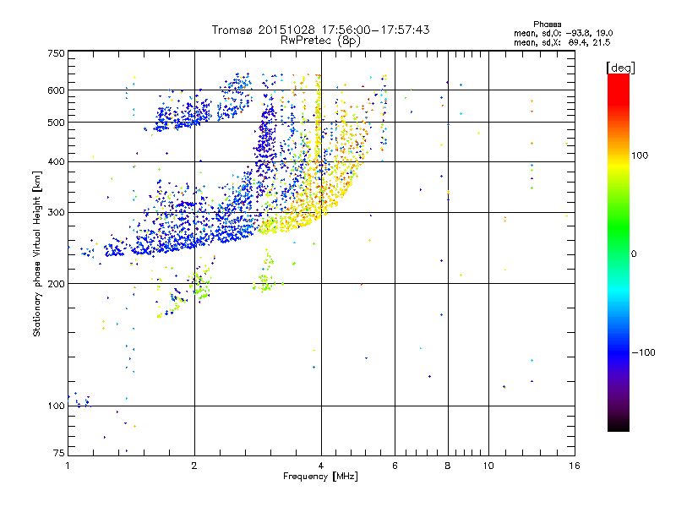Screen dimensions: 676x507
Task: Click the 'mean, sd,O: -93.8, 19.0' line
Action: click(563, 33)
